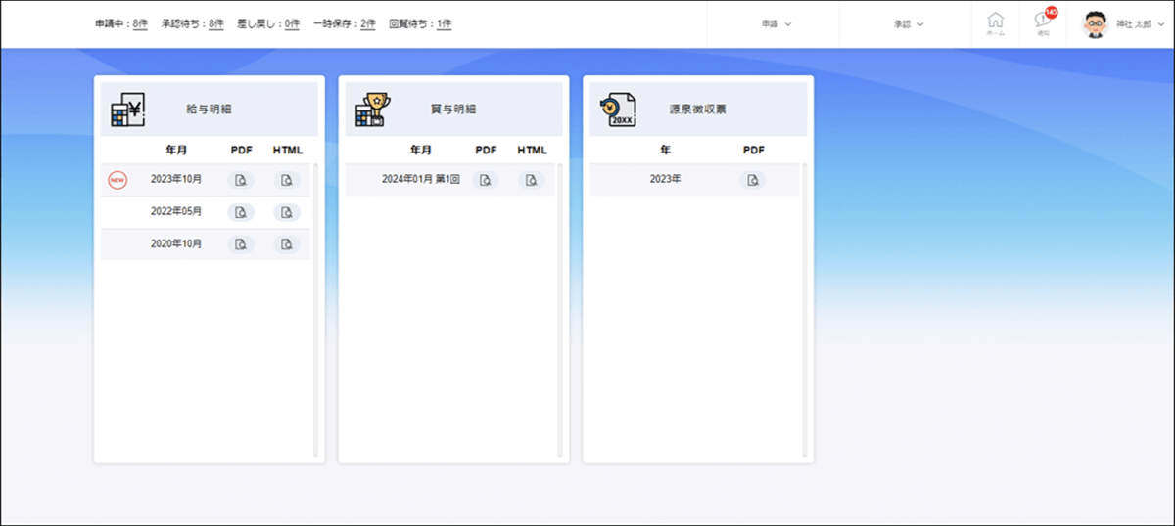
Task: Select the 2022年05月 row text
Action: click(x=176, y=212)
